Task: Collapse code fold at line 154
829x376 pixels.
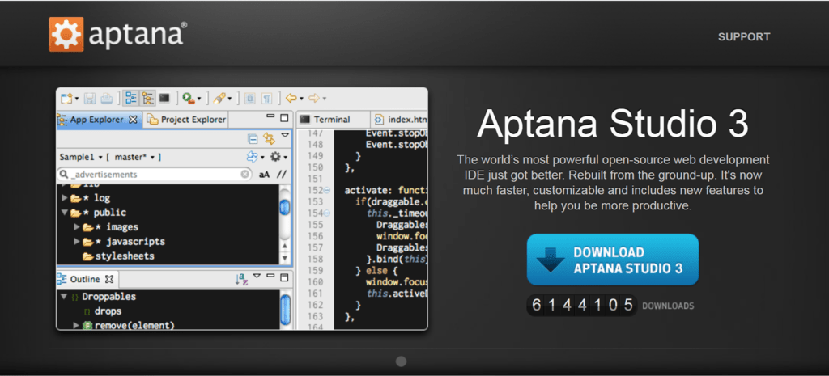Action: [x=326, y=213]
